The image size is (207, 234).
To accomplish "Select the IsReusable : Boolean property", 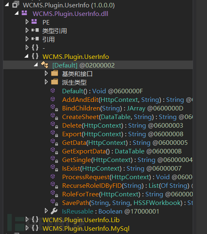I will 111,211.
